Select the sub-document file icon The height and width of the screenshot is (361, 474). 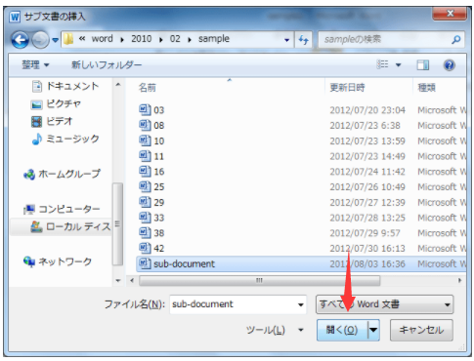[145, 263]
